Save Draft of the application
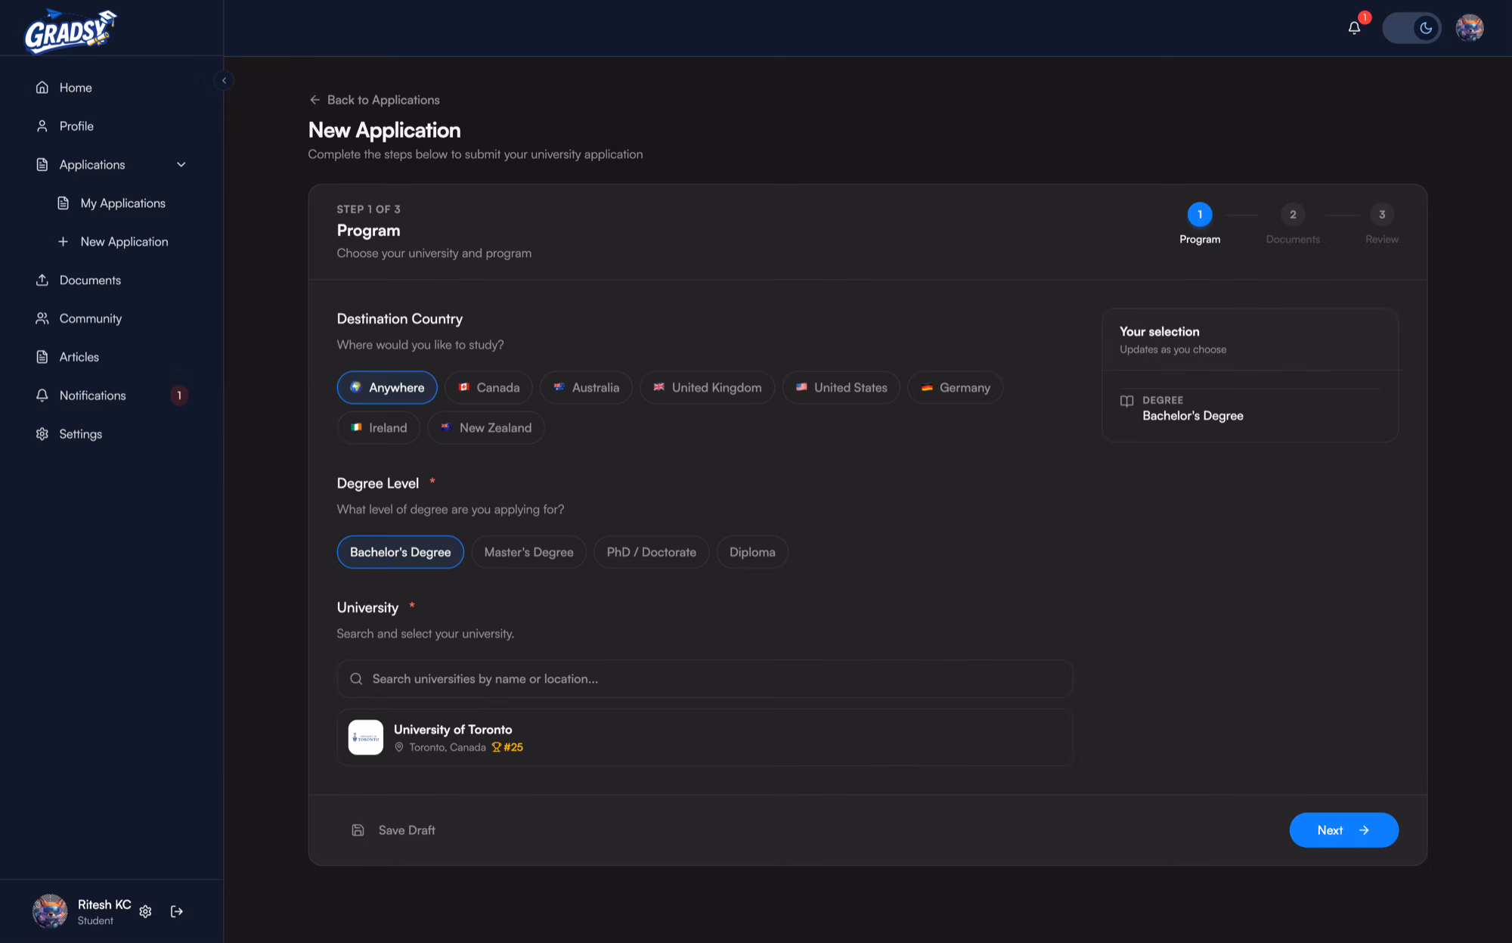 [x=393, y=830]
